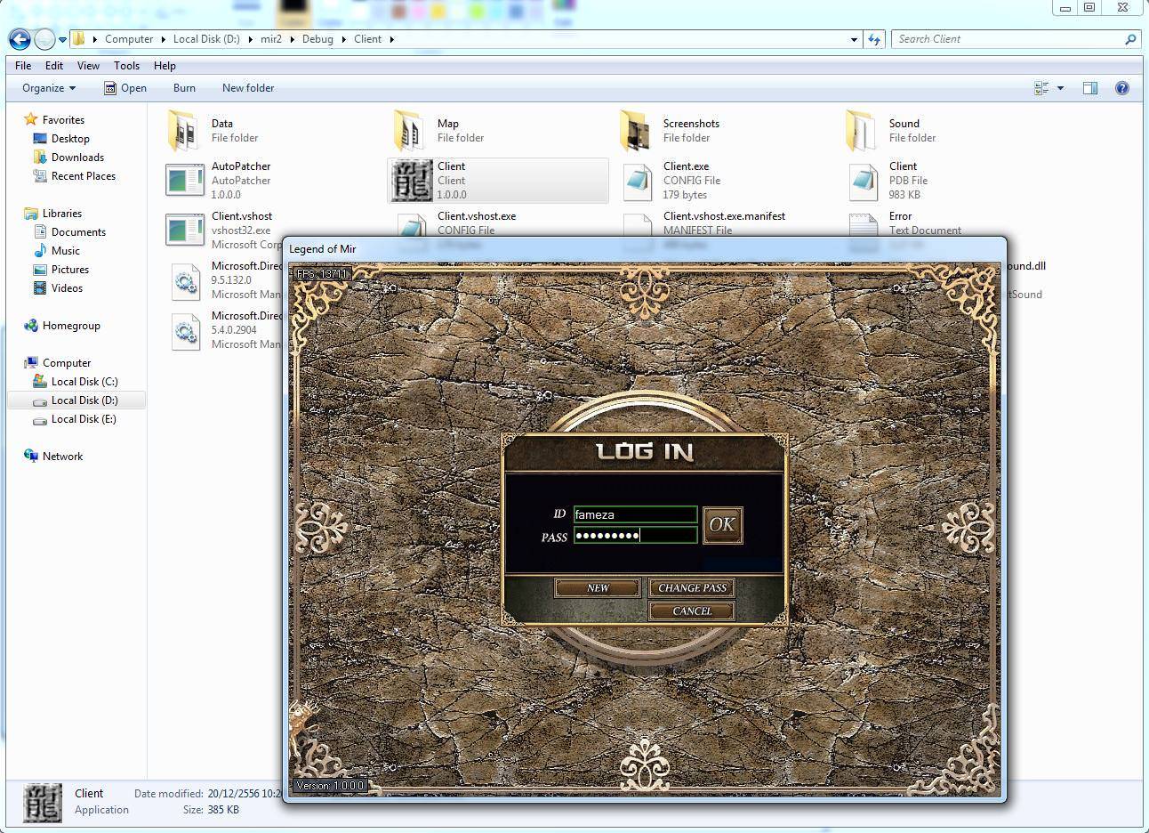Select the AutoPatcher application icon
The image size is (1149, 833).
pos(185,181)
